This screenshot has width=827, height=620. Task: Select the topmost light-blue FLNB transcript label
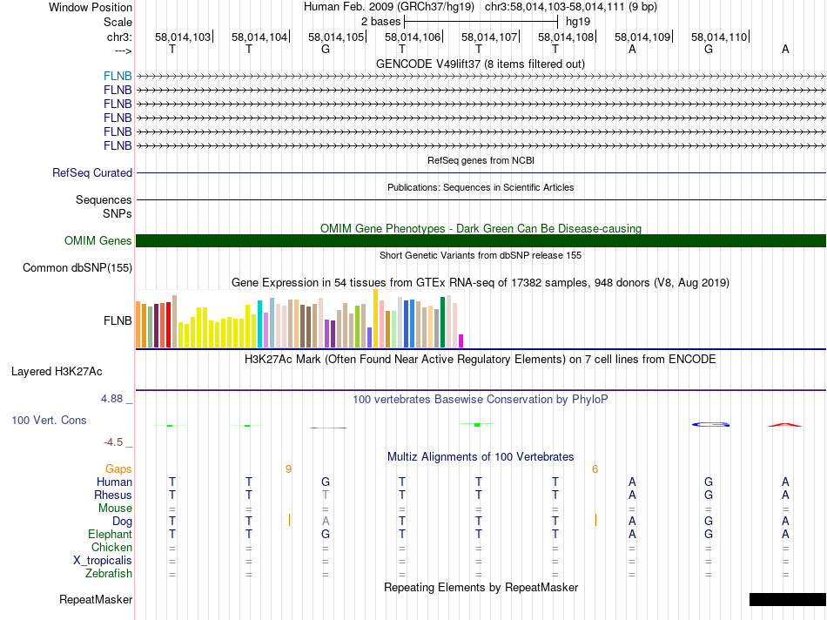(x=118, y=76)
